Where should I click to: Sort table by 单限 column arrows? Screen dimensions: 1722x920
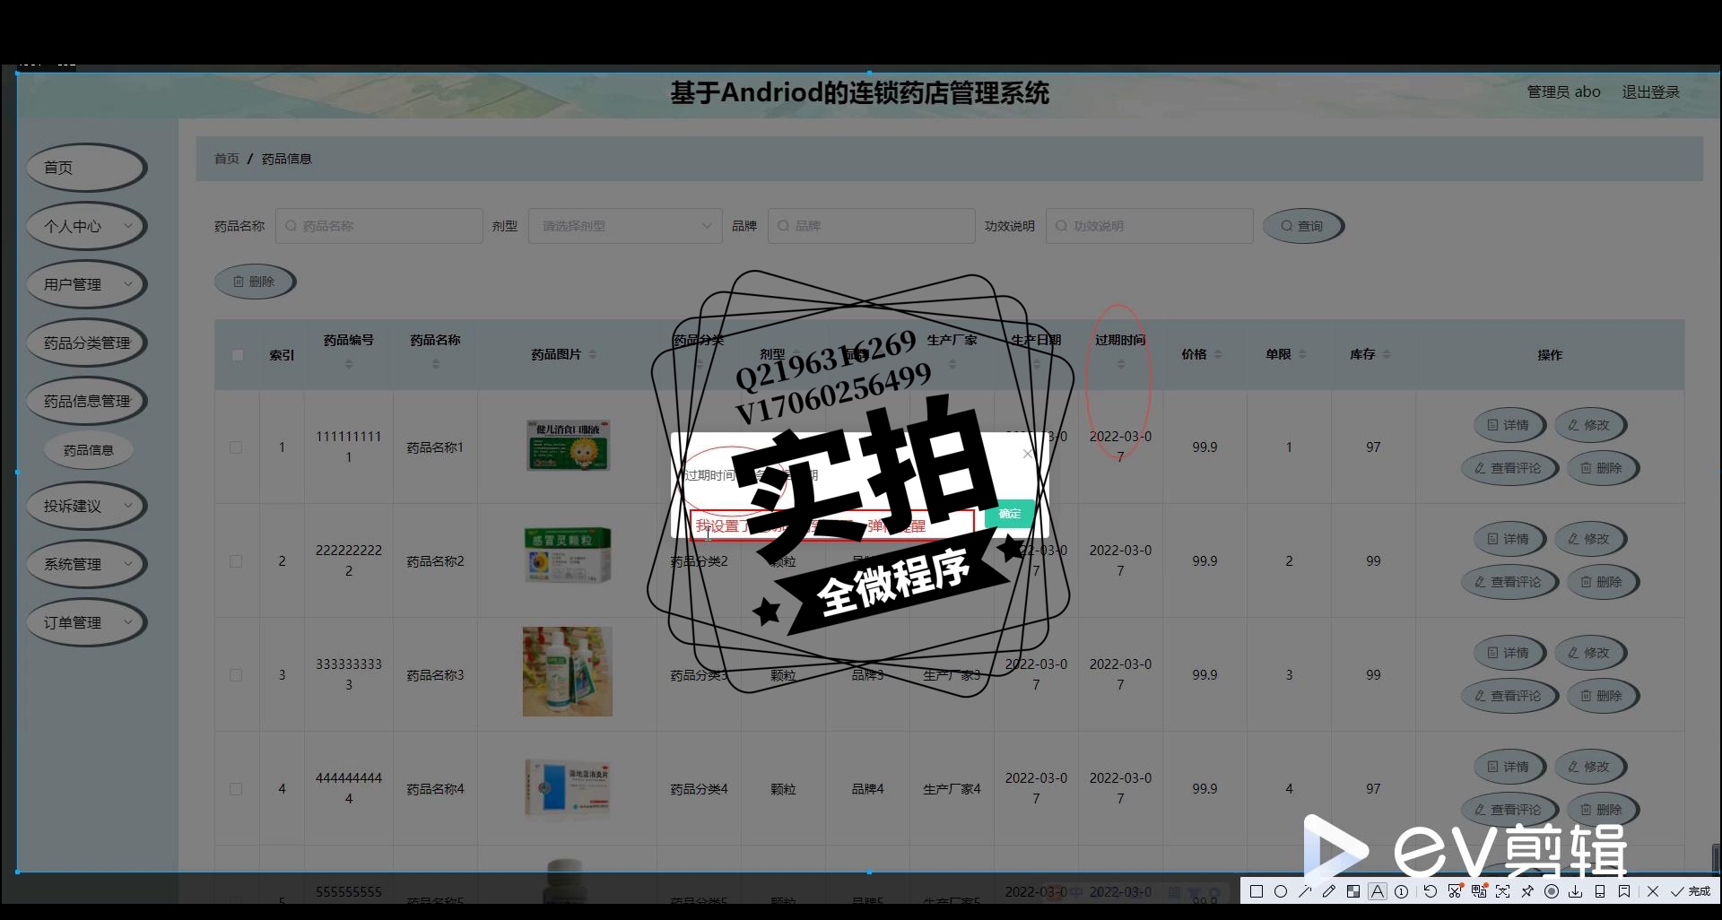click(x=1302, y=355)
